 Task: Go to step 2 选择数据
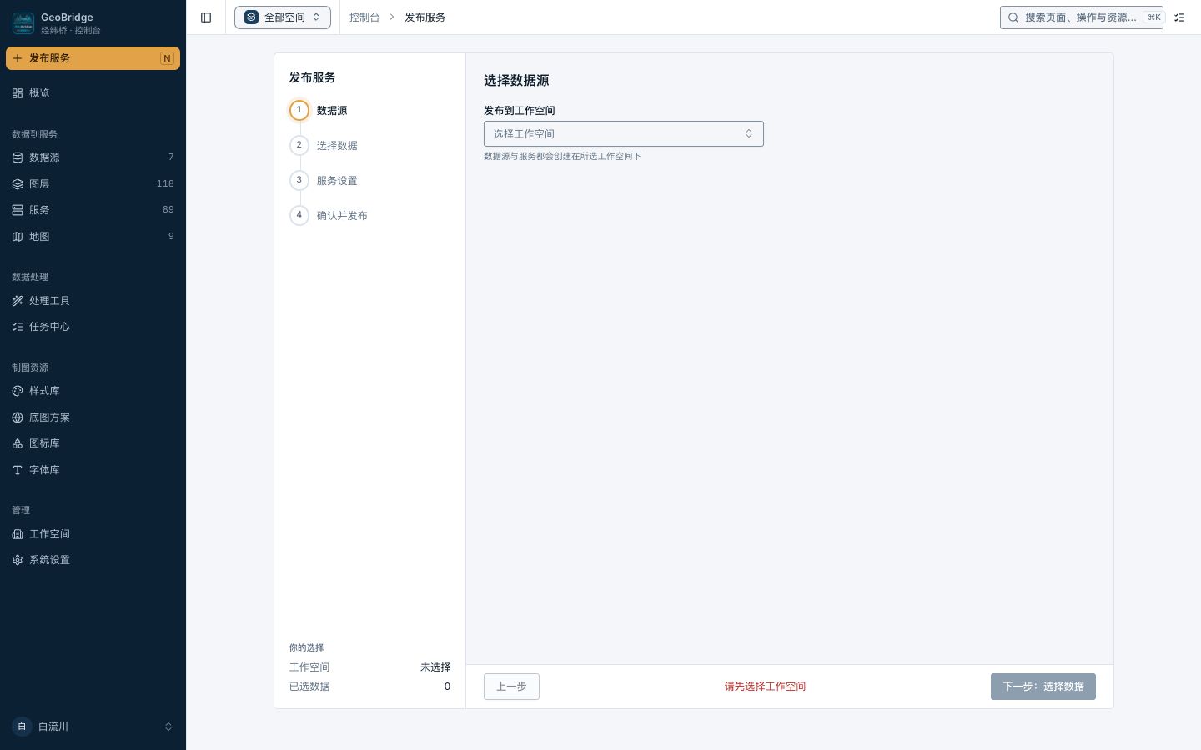(324, 146)
